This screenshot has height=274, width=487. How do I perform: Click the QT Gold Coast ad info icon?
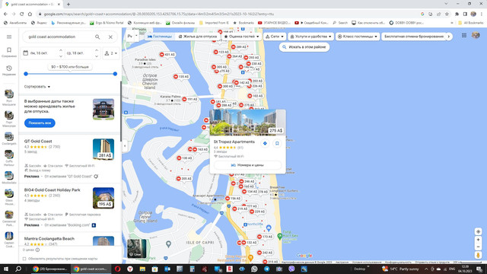96,177
